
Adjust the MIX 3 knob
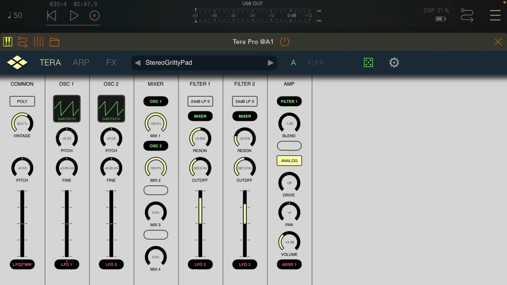156,213
